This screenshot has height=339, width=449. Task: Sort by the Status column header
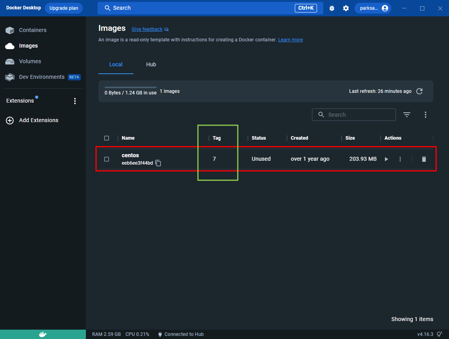tap(258, 138)
